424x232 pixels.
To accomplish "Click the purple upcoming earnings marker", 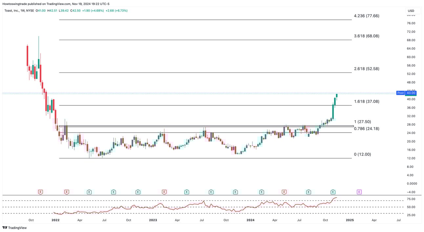I will point(359,192).
